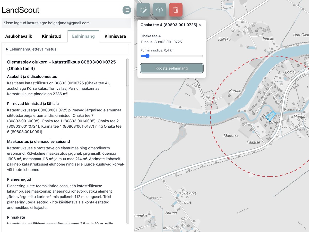The width and height of the screenshot is (309, 232).
Task: Click the red trash delete button
Action: pos(176,10)
